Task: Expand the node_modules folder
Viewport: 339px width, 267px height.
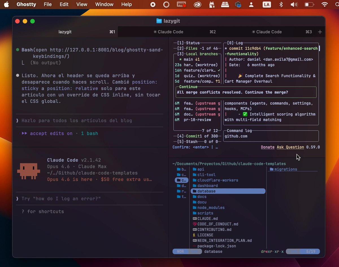Action: (211, 208)
